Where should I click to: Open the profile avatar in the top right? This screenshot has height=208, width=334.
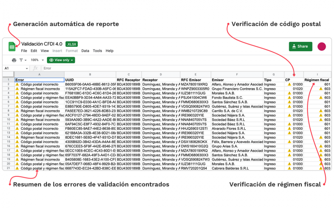(322, 46)
